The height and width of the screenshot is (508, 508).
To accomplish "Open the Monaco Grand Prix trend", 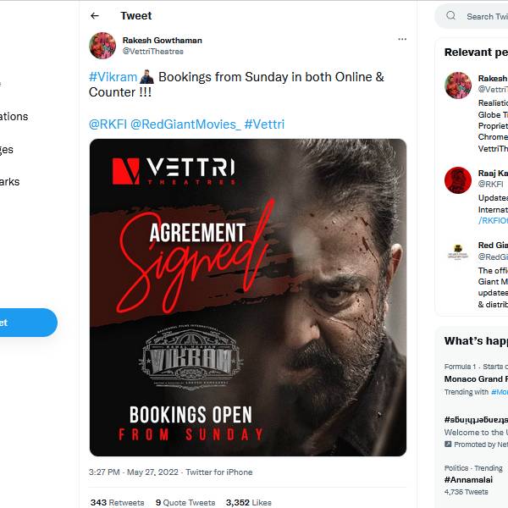I will tap(476, 379).
